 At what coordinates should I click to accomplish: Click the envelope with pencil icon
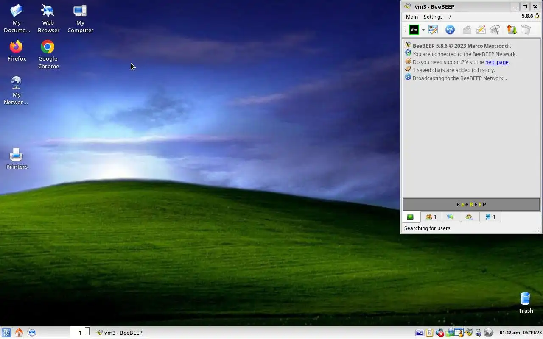pyautogui.click(x=481, y=30)
